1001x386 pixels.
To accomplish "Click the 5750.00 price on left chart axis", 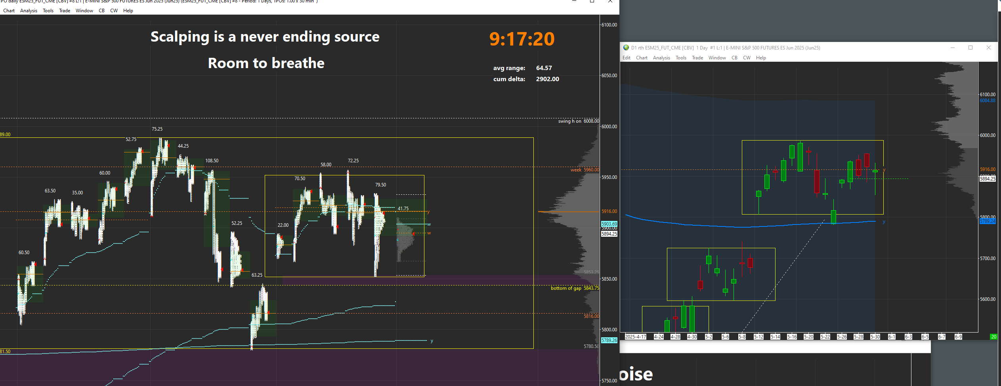I will (609, 381).
